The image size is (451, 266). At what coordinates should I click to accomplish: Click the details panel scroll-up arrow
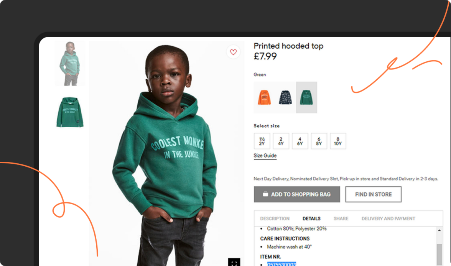439,230
